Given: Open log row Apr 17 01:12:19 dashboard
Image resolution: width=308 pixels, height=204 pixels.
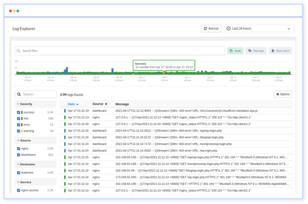Looking at the screenshot, I should [176, 111].
